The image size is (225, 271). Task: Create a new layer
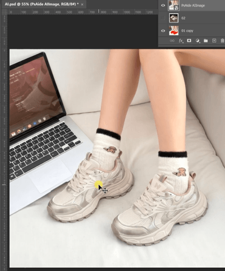point(214,41)
